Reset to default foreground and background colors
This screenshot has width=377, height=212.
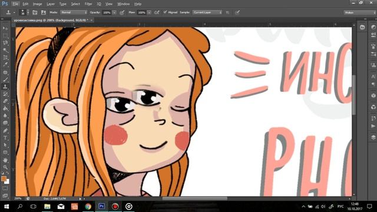click(x=2, y=173)
